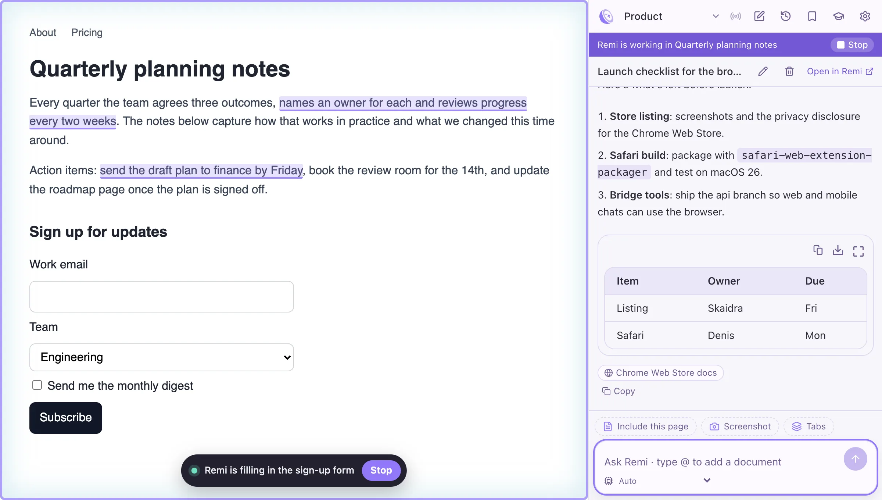The image size is (882, 500).
Task: Click the Remi logo icon
Action: tap(606, 16)
